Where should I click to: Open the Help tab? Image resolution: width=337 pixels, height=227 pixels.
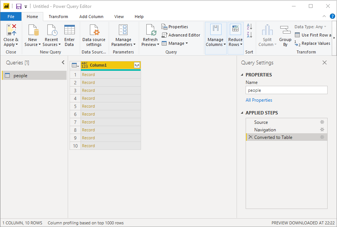[x=139, y=17]
